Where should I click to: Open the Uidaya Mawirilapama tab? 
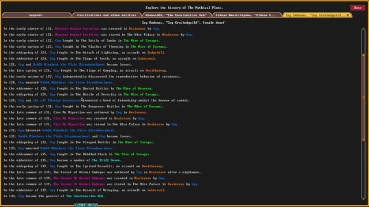(x=246, y=15)
